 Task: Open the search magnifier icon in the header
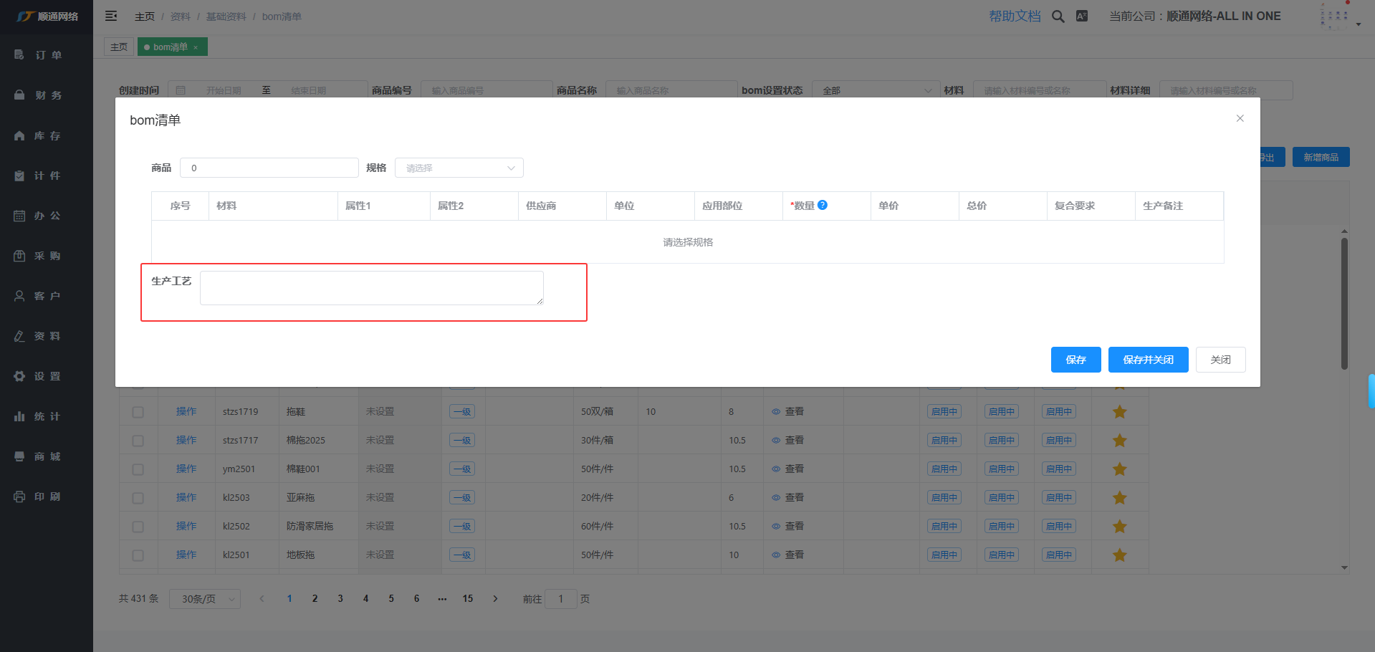(x=1058, y=16)
